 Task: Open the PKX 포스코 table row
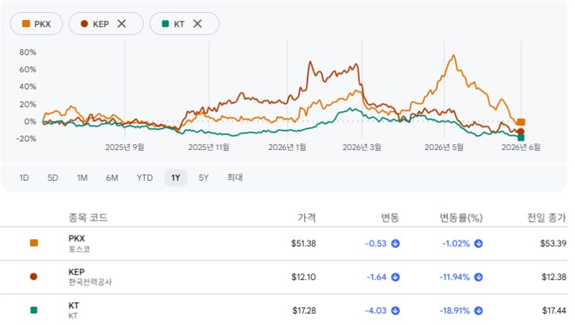click(284, 244)
